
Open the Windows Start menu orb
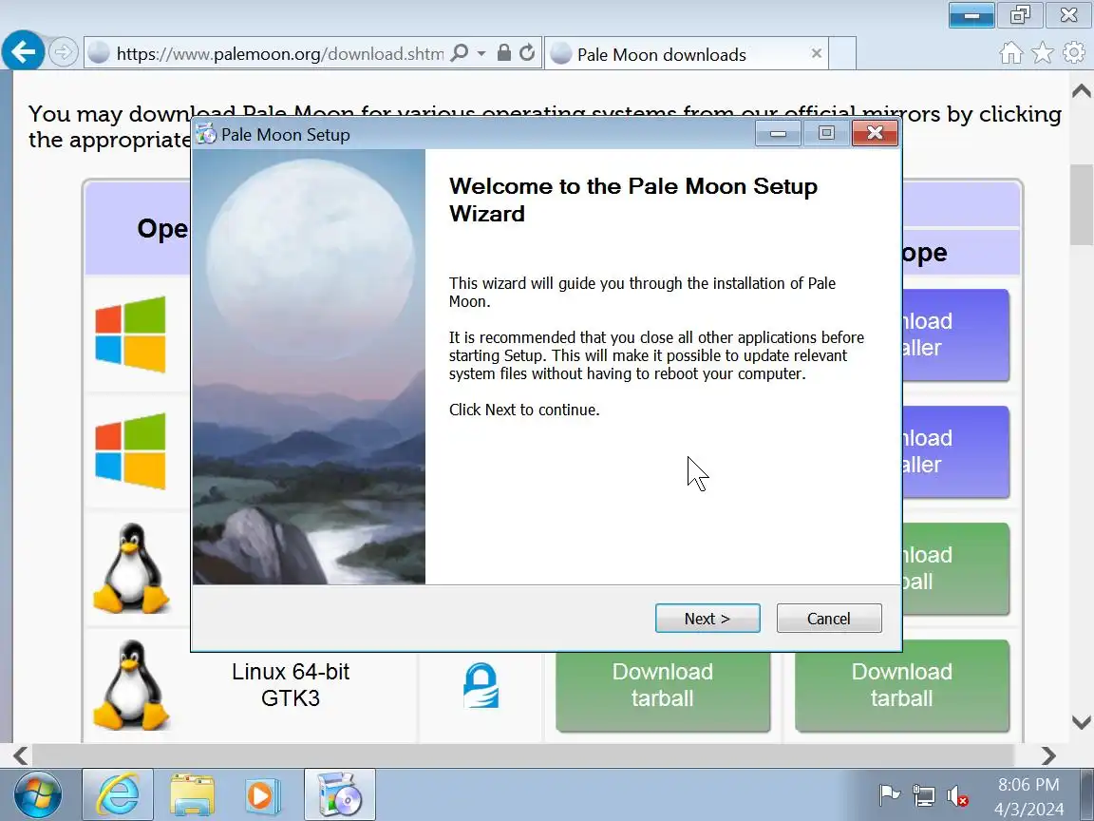38,794
